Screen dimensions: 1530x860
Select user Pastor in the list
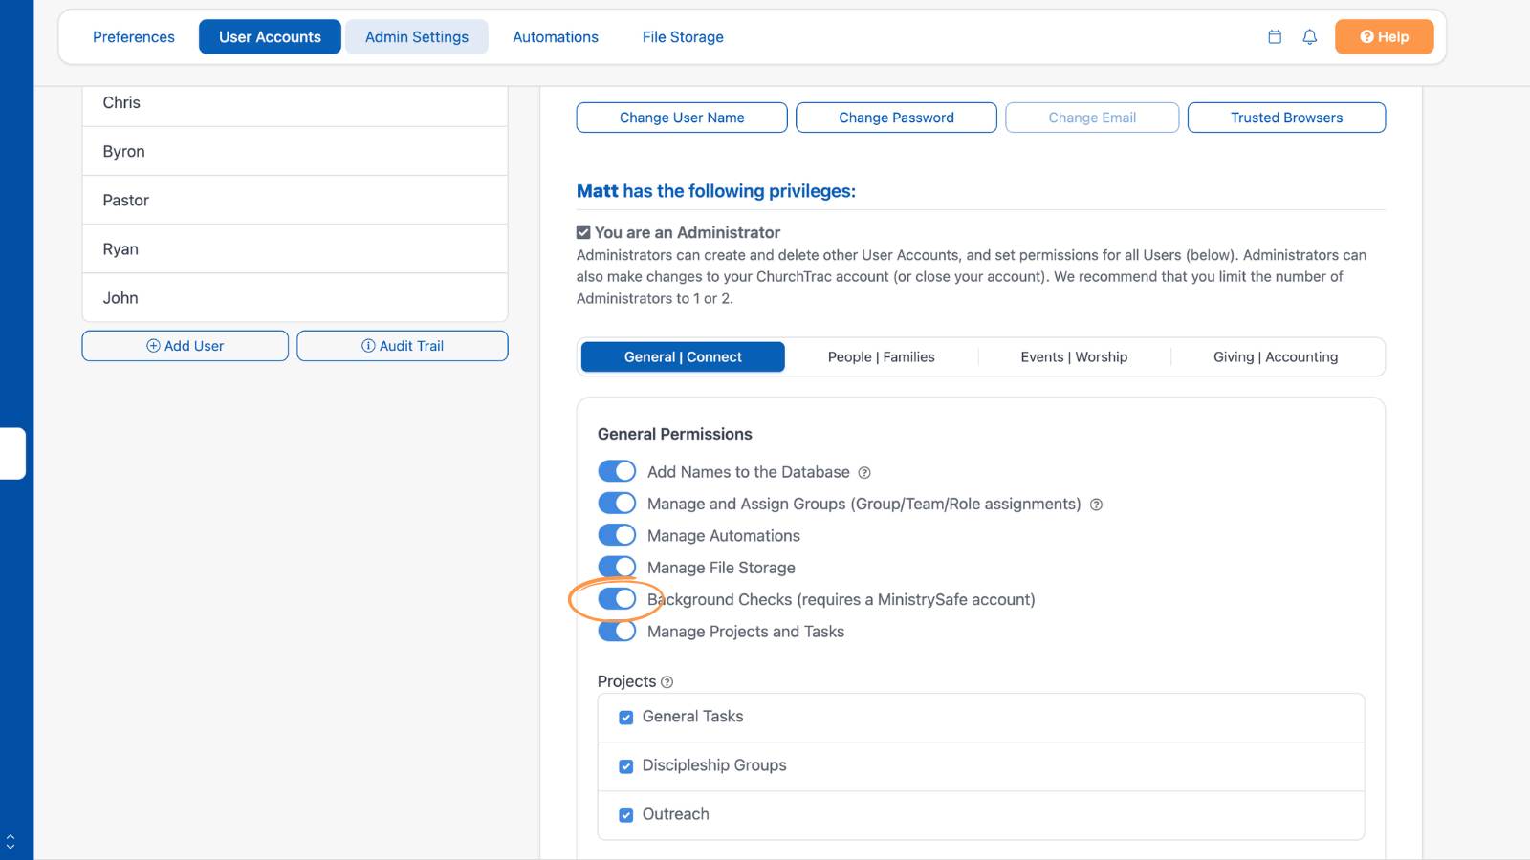(295, 200)
